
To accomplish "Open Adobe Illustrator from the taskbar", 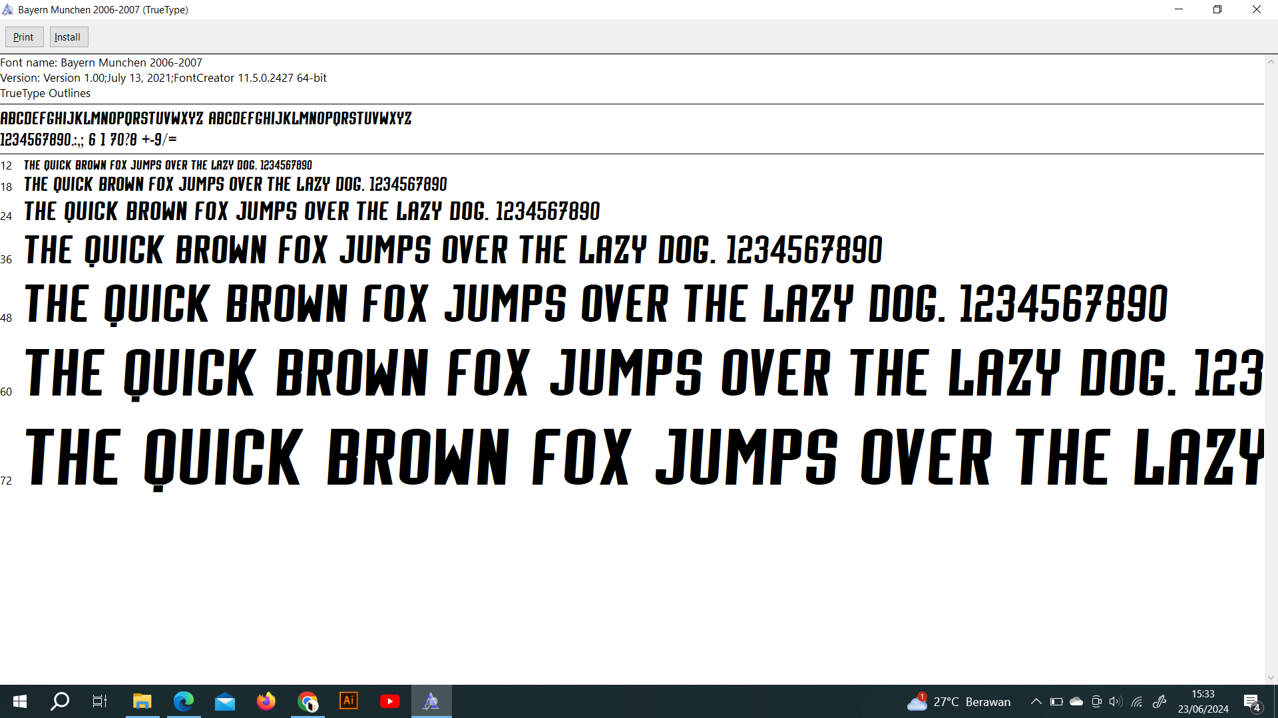I will tap(349, 701).
